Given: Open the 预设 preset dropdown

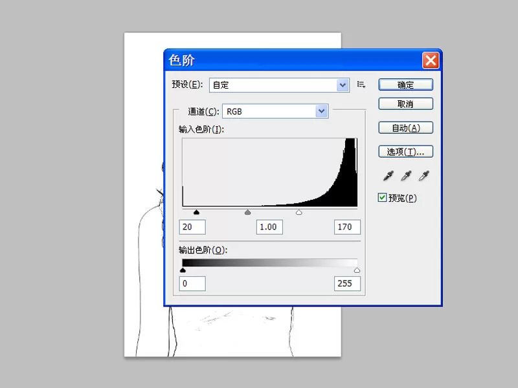Looking at the screenshot, I should pos(280,85).
